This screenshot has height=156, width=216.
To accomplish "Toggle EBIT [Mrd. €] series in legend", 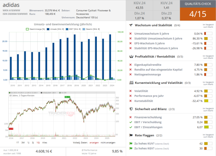I will coord(75,29).
